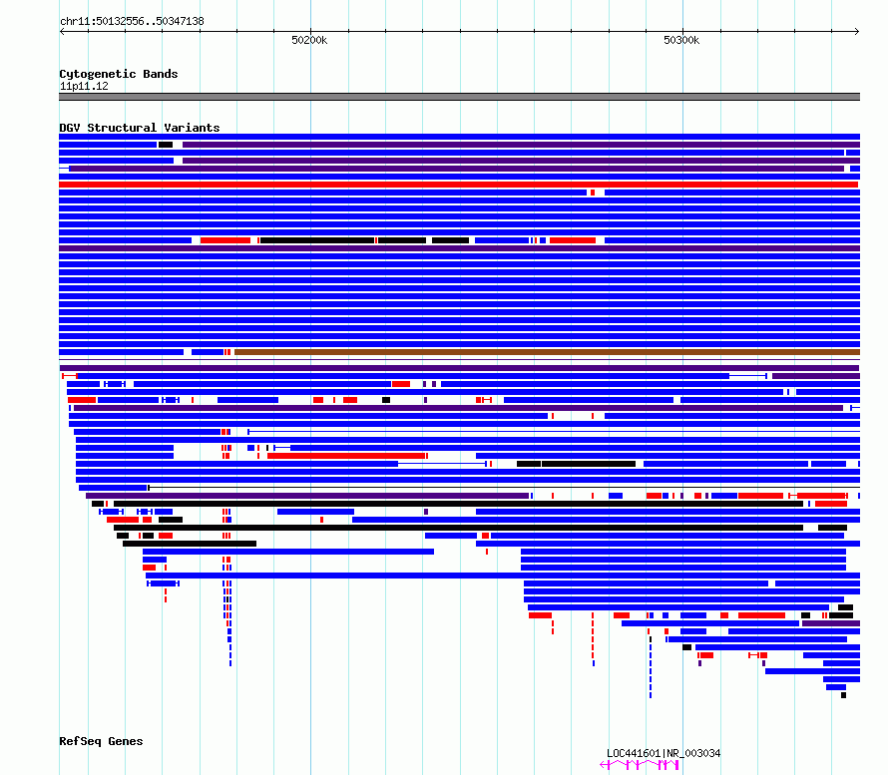Select the long brown structural variant bar
The height and width of the screenshot is (775, 888).
click(547, 352)
